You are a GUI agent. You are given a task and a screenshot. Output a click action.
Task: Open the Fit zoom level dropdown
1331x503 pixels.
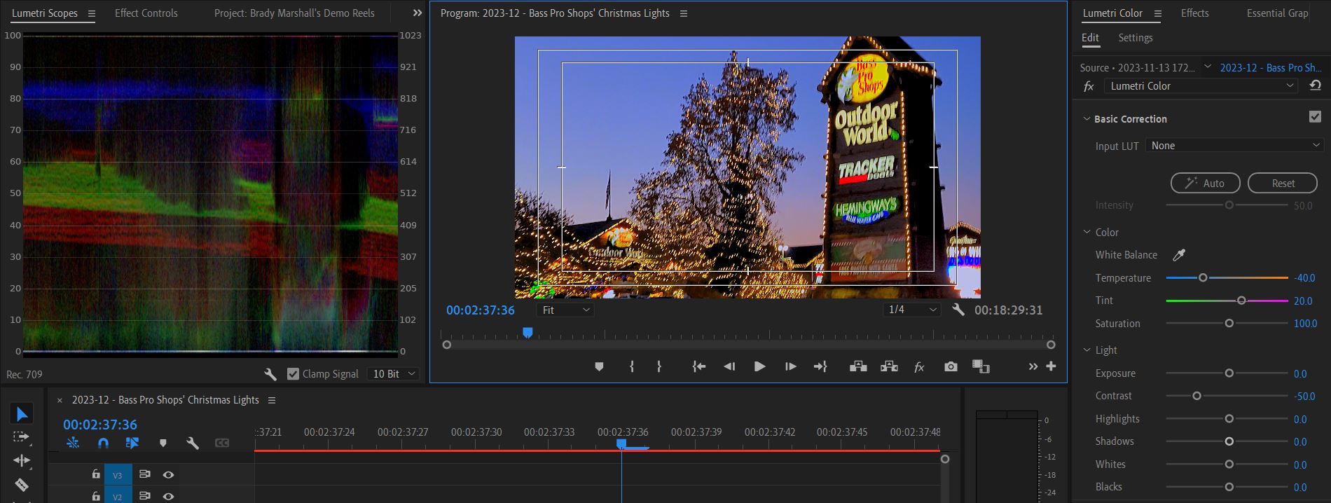coord(565,310)
